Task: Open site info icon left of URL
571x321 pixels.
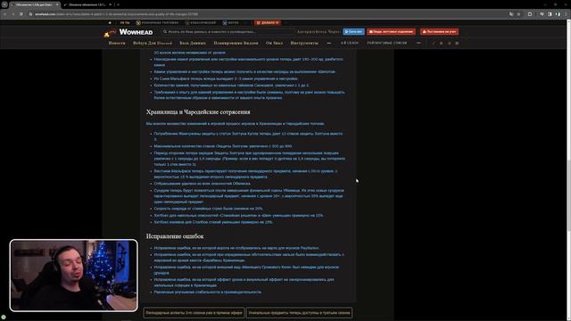Action: pyautogui.click(x=31, y=14)
